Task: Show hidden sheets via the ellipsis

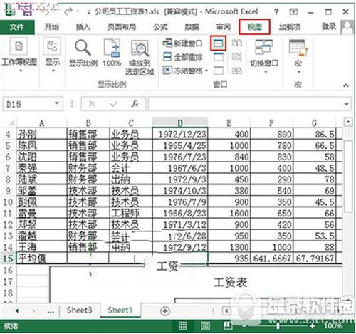Action: coord(51,311)
